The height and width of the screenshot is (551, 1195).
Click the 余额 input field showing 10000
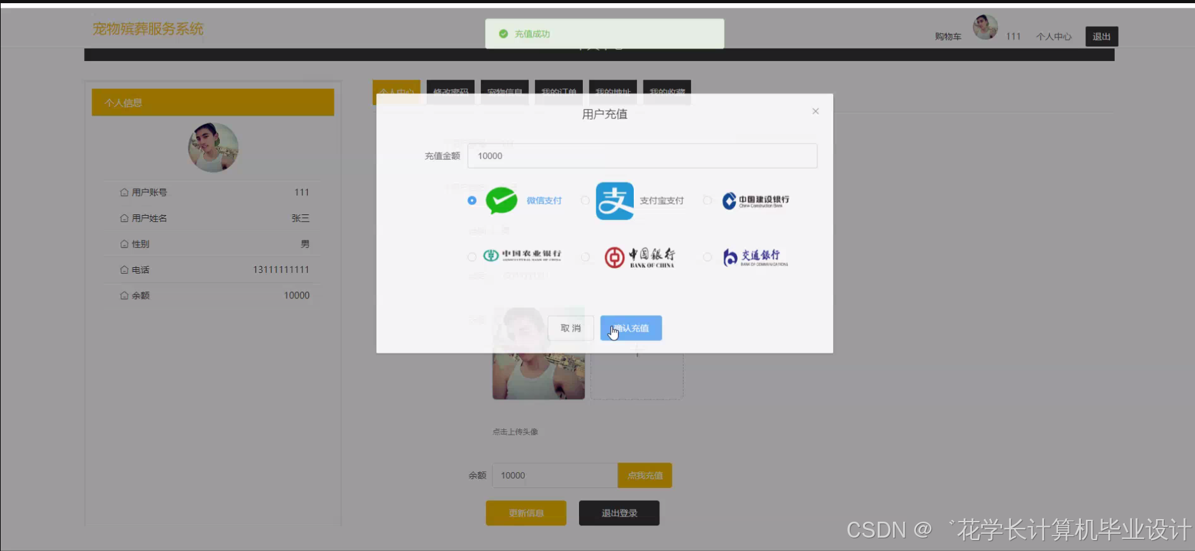[x=555, y=475]
